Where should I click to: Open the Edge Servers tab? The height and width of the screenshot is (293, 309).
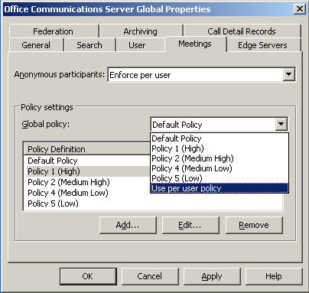coord(263,45)
